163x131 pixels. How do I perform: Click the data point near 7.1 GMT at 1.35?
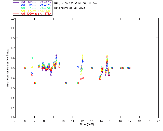tap(35, 83)
